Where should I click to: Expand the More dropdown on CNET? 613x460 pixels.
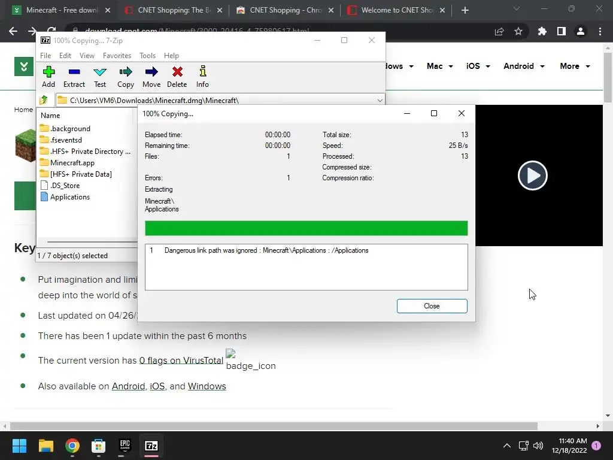[575, 66]
